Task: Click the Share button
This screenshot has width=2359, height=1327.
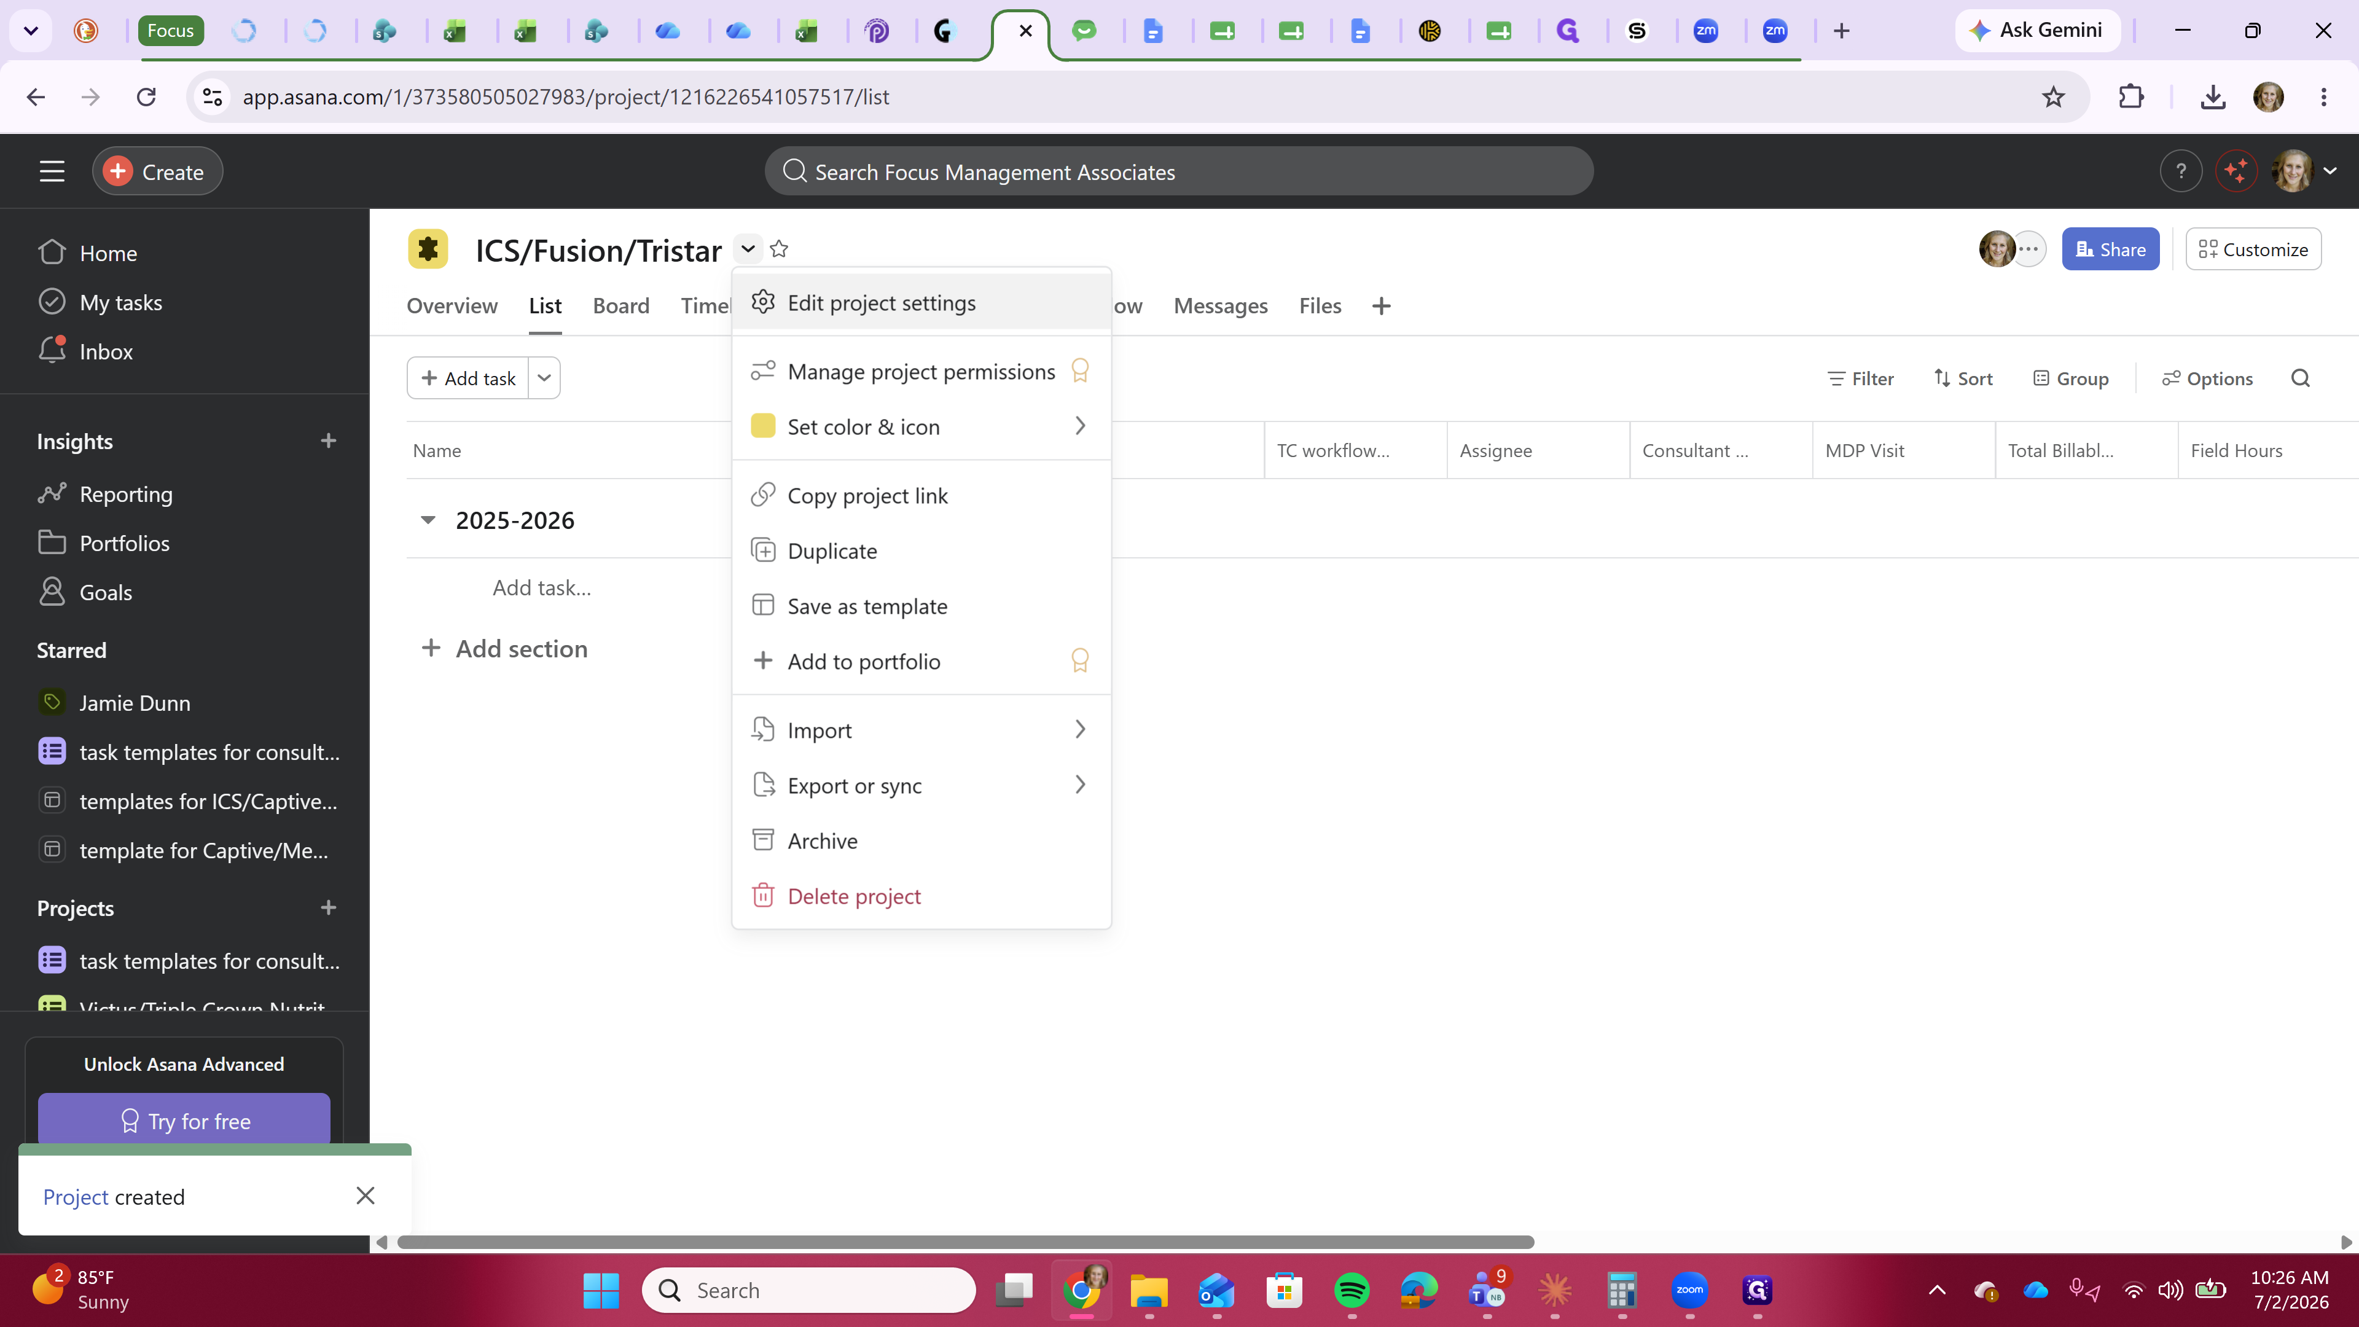Action: click(x=2110, y=249)
